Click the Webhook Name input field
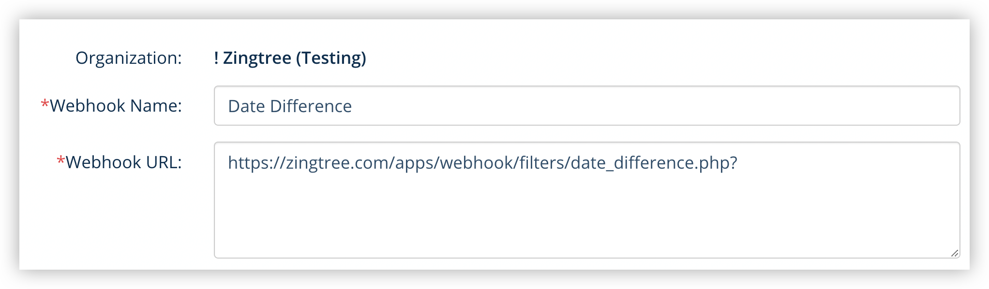The height and width of the screenshot is (289, 989). [x=586, y=106]
